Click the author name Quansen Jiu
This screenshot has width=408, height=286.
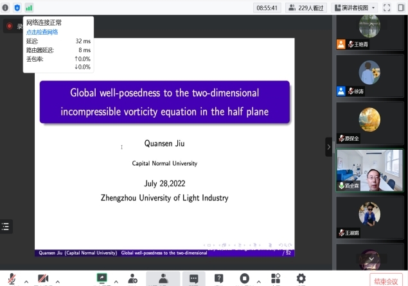[164, 143]
